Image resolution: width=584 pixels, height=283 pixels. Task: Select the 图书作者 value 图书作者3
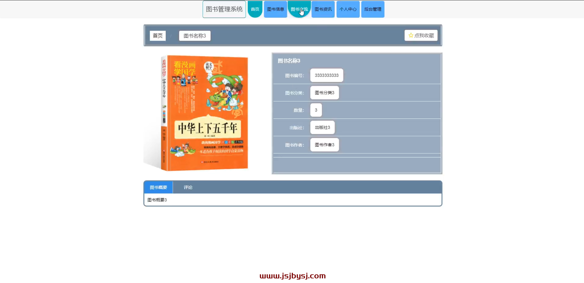(x=325, y=145)
